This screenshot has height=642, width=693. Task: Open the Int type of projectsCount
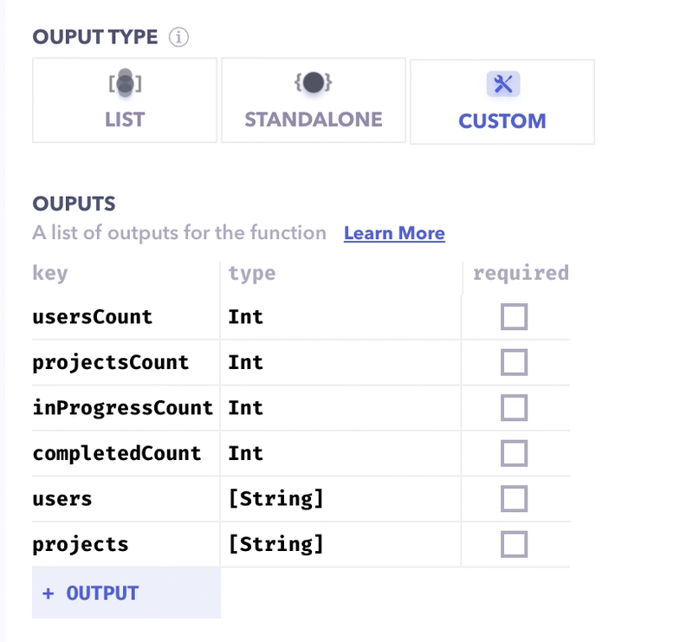point(340,362)
